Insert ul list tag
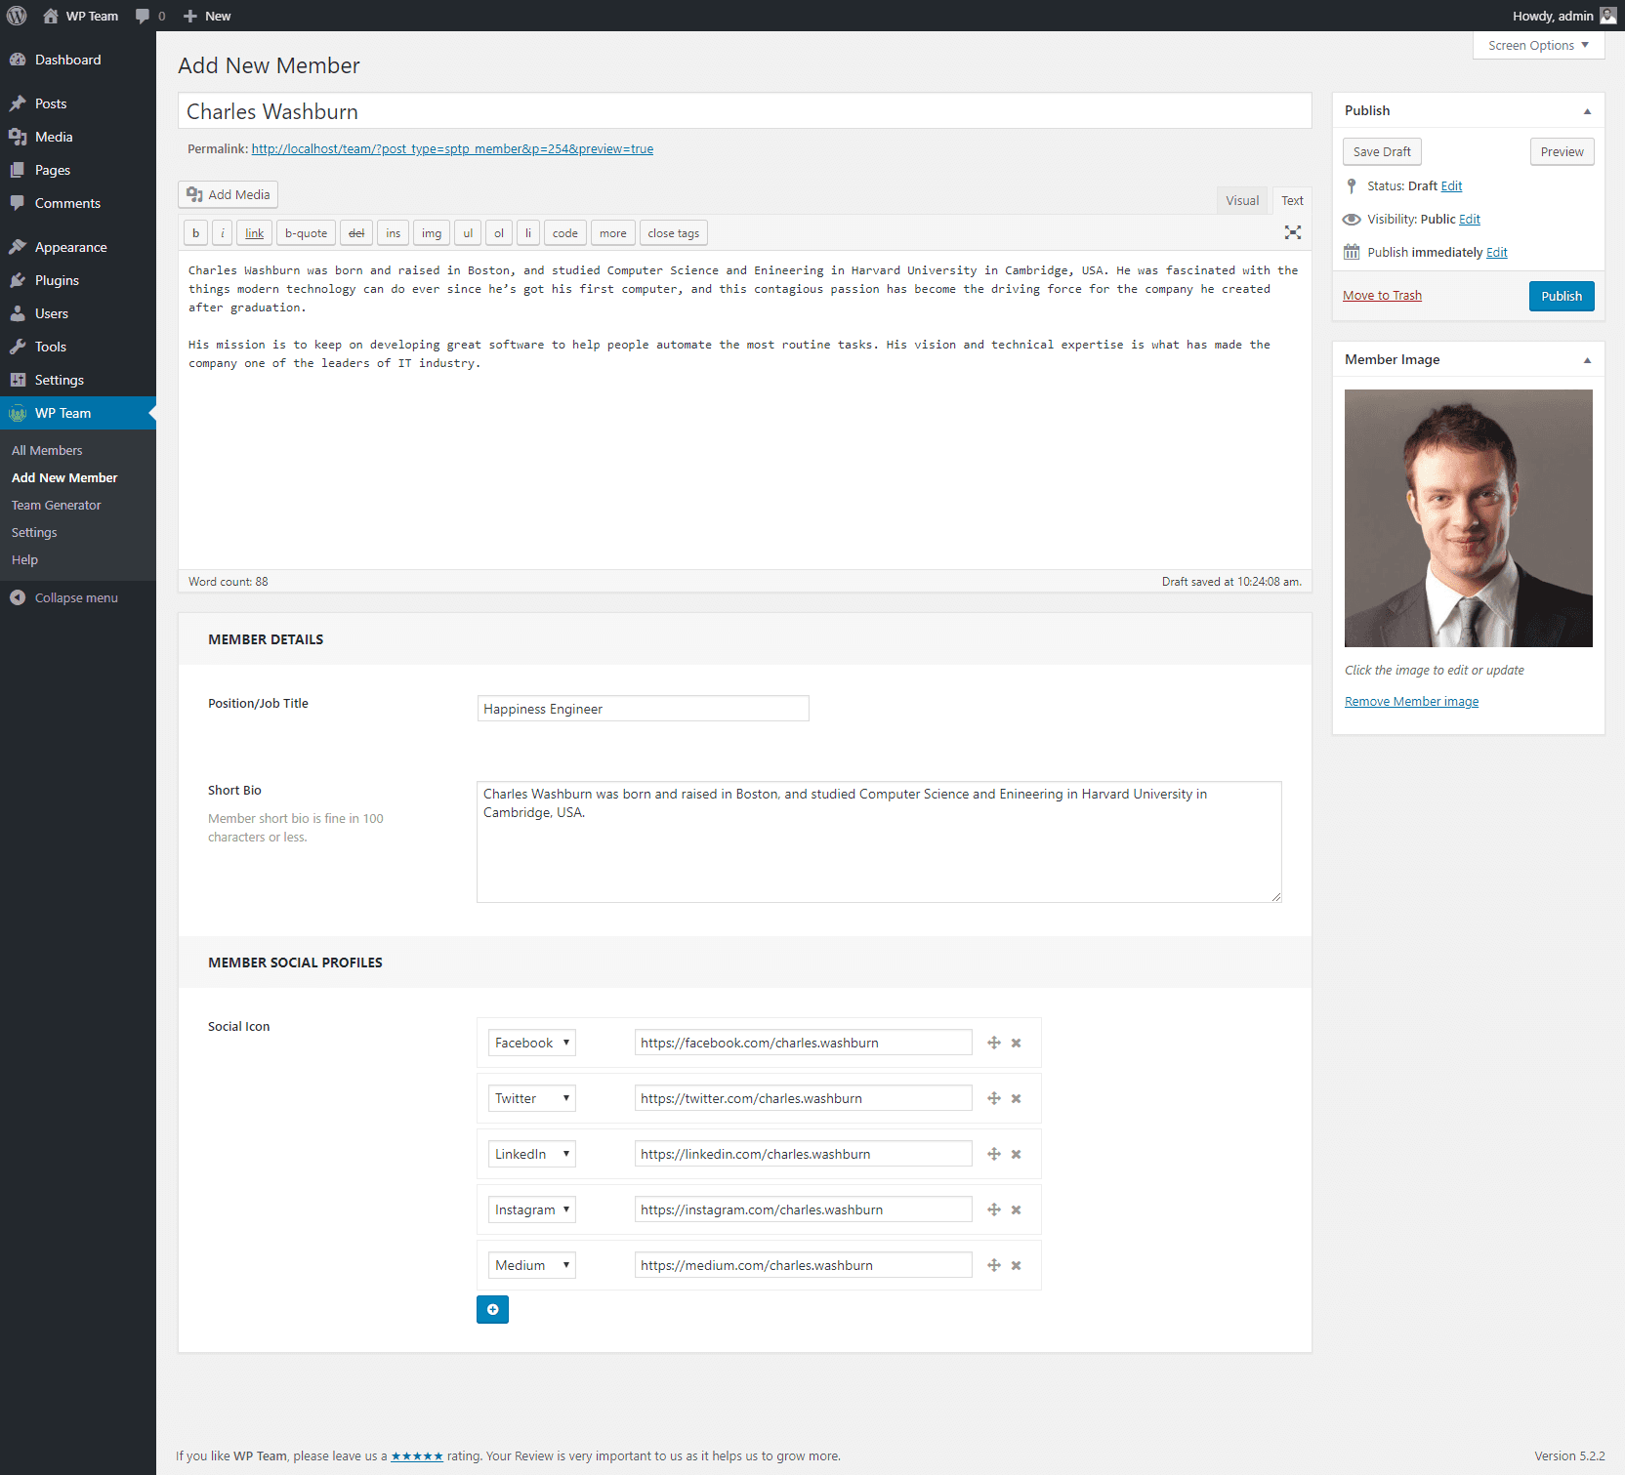The width and height of the screenshot is (1625, 1475). click(x=468, y=233)
